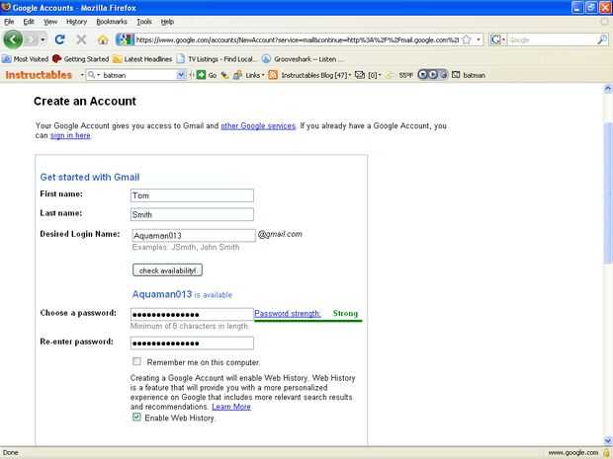
Task: Open the View menu
Action: (50, 22)
